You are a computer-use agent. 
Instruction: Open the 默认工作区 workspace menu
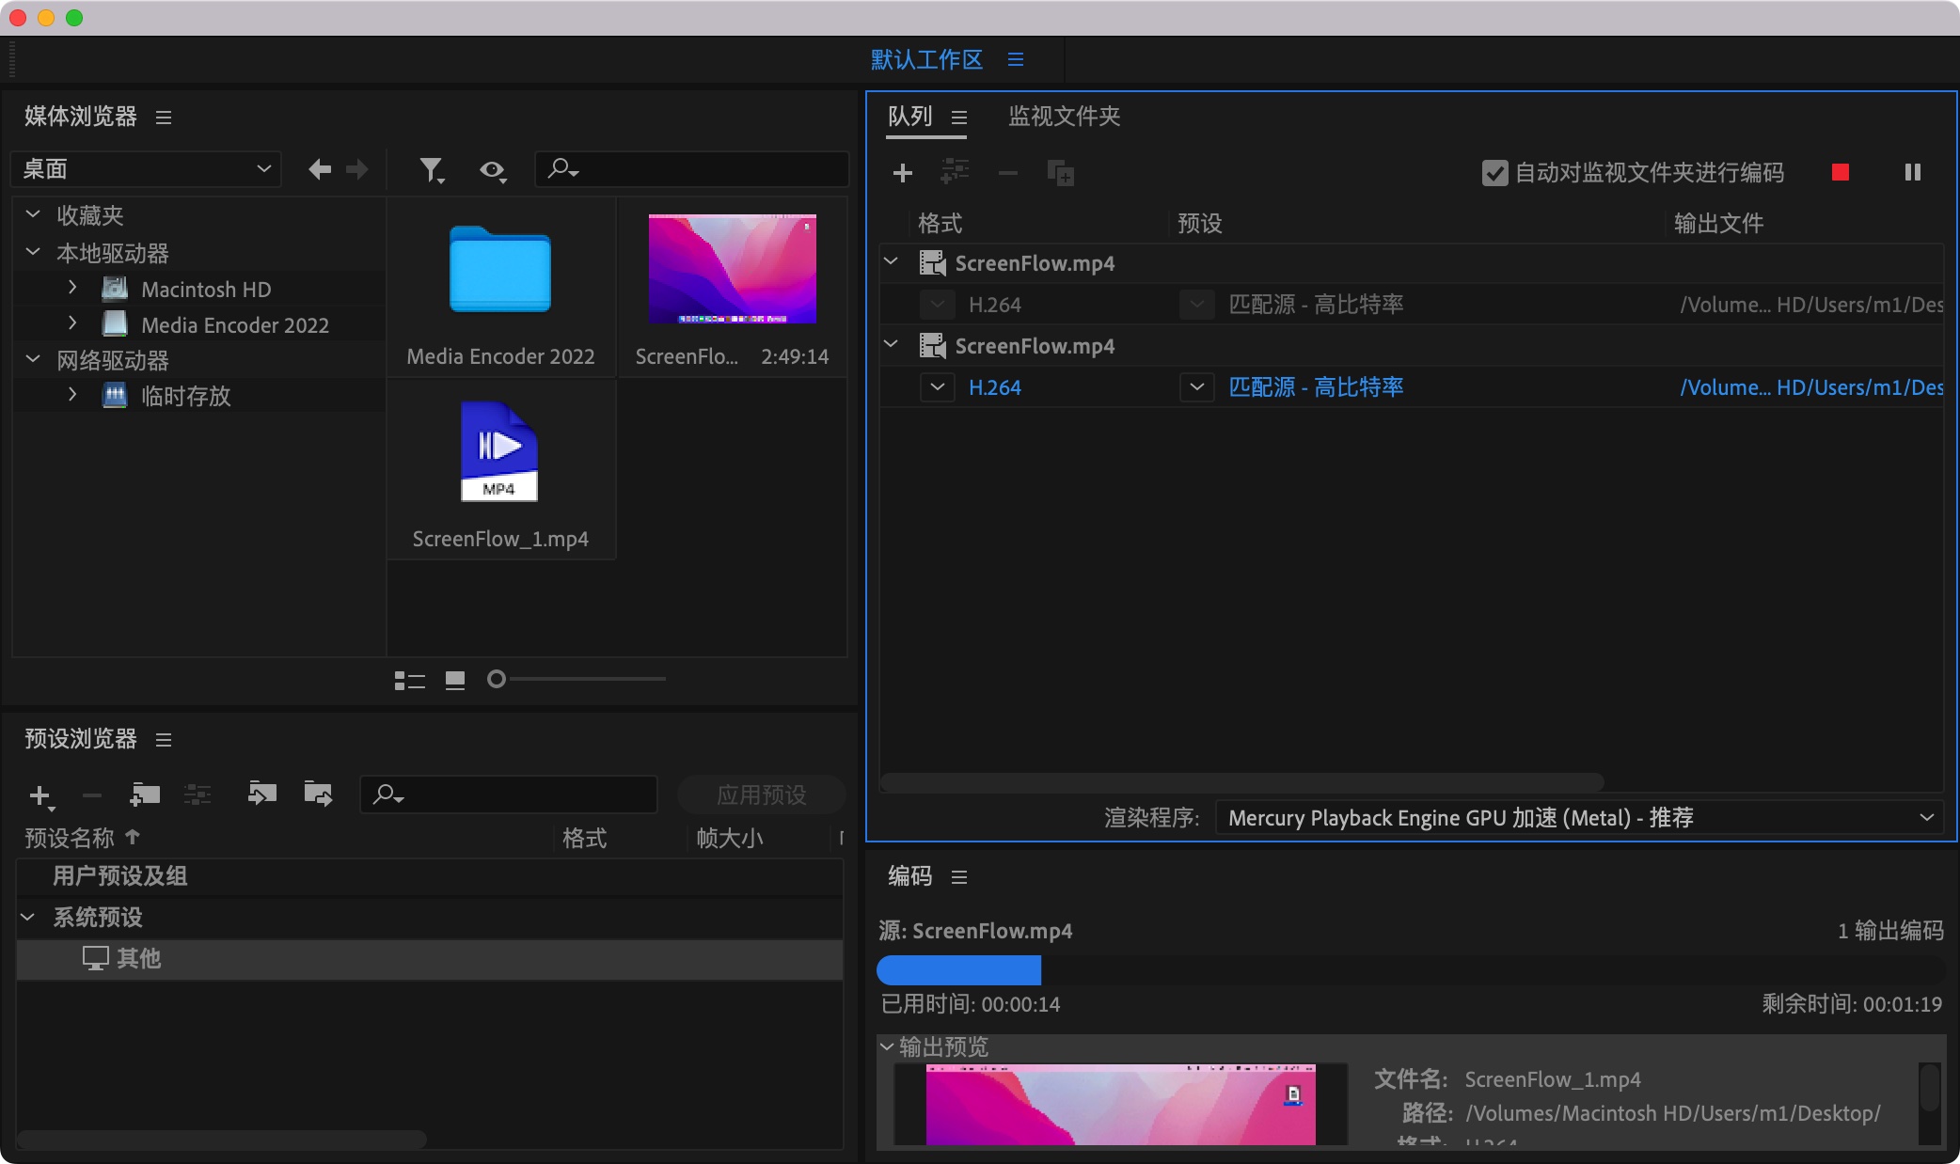coord(1016,59)
